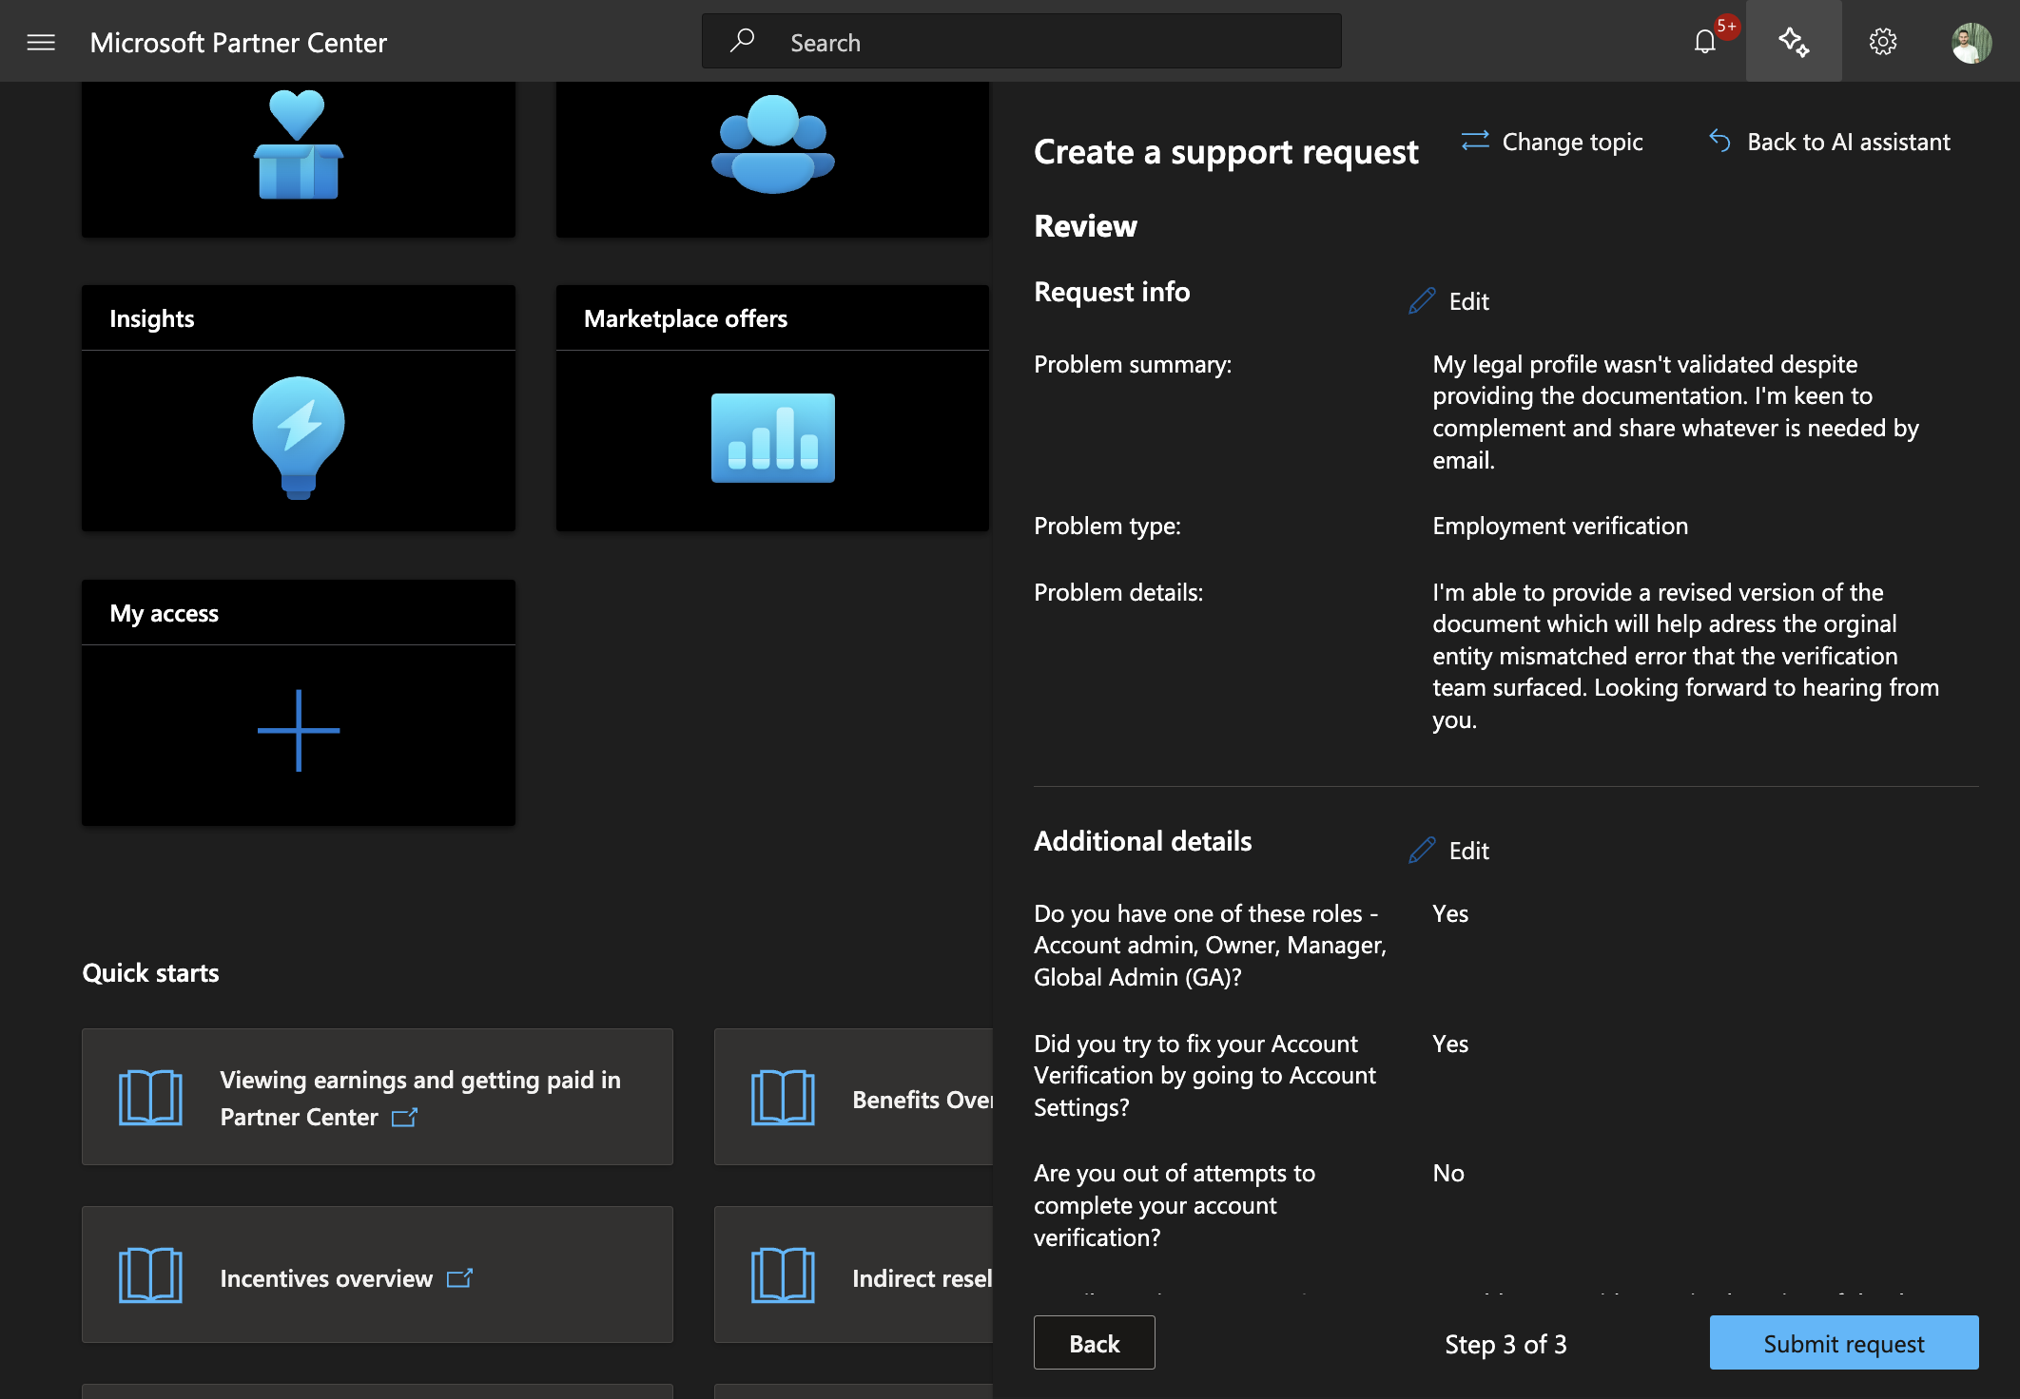
Task: Edit the Additional details section
Action: click(1449, 851)
